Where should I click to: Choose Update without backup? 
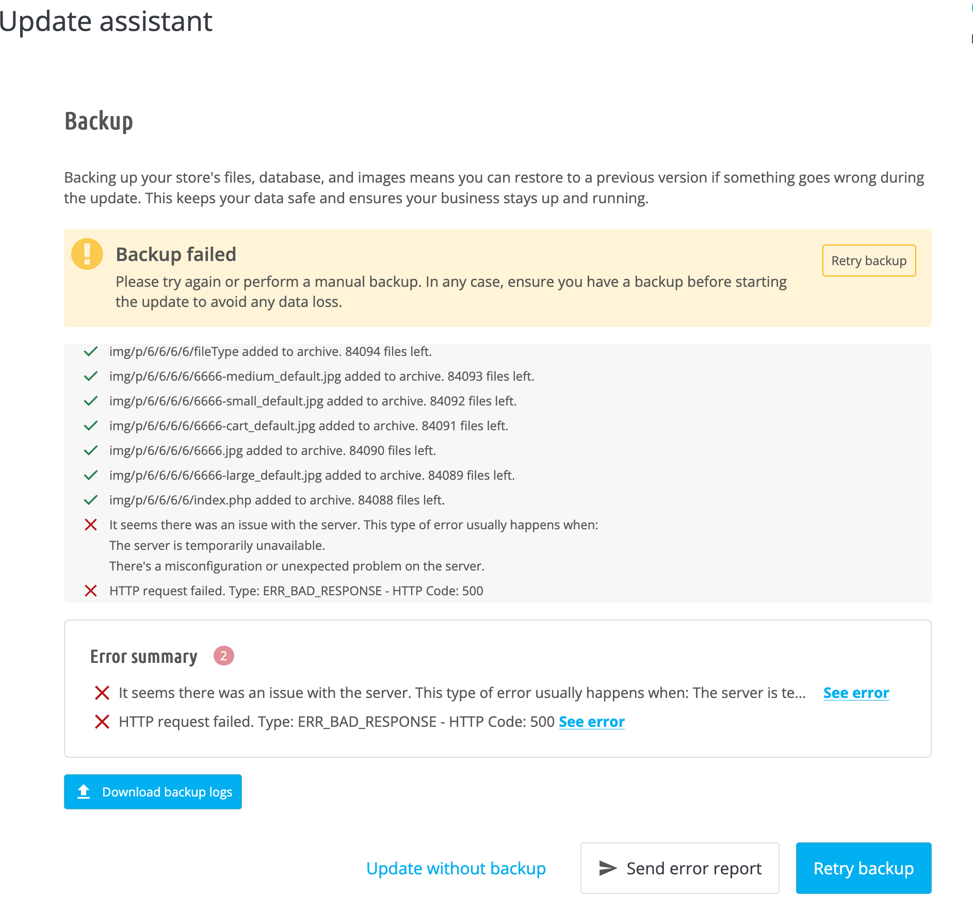click(456, 868)
